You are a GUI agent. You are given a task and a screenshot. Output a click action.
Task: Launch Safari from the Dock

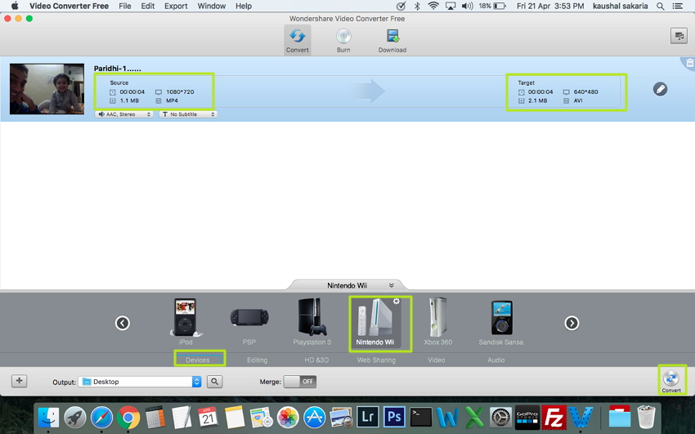click(101, 417)
